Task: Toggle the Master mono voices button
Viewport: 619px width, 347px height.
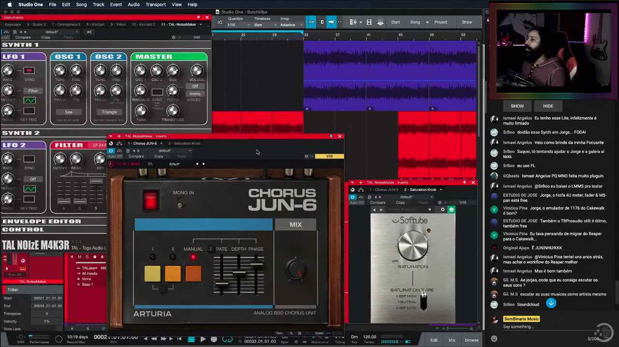Action: point(195,94)
